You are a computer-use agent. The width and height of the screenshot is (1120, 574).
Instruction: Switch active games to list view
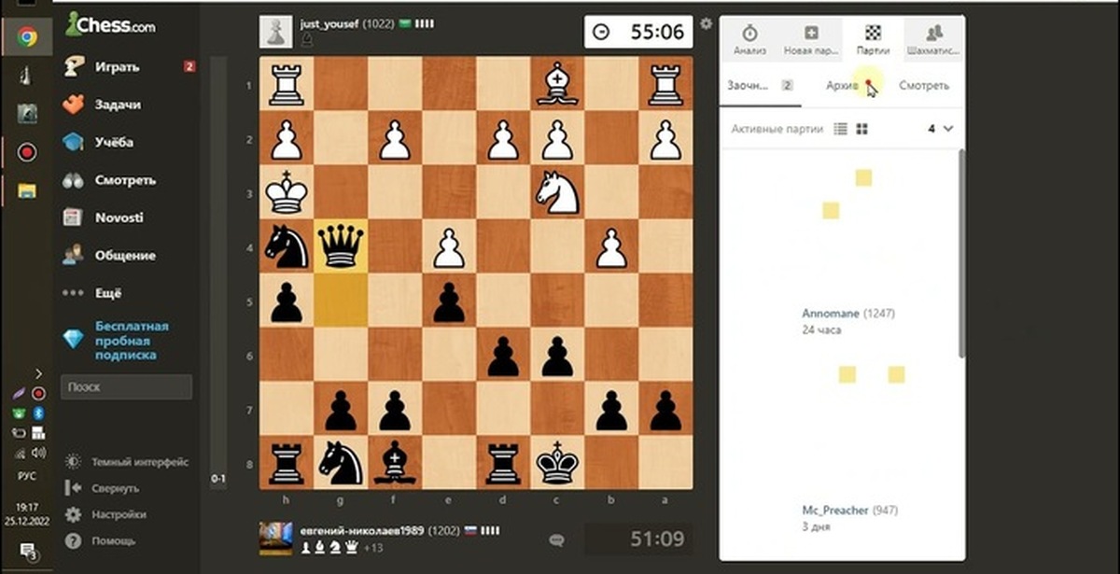(x=840, y=129)
